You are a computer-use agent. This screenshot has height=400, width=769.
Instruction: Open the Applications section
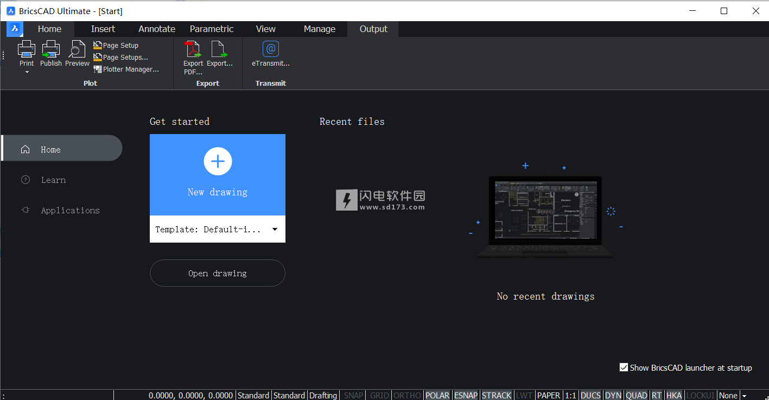pos(70,211)
